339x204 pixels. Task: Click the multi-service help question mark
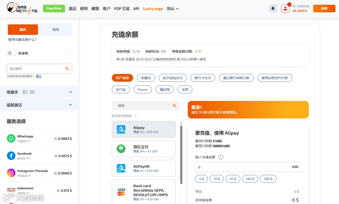click(68, 53)
